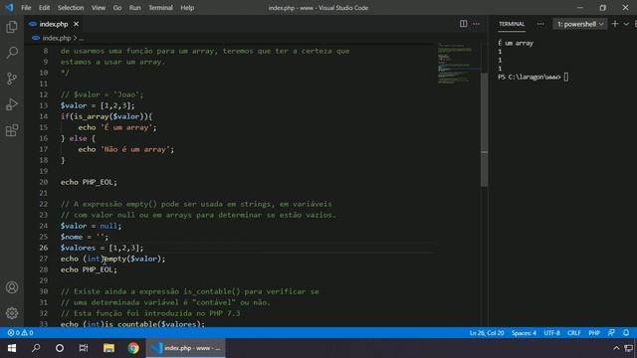
Task: Open the Run menu
Action: [135, 8]
